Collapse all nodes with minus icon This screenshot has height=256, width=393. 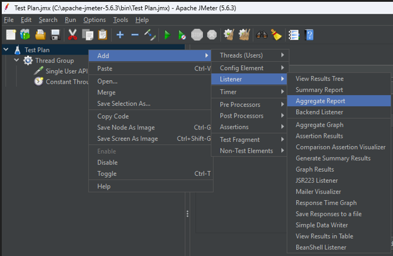tap(135, 34)
